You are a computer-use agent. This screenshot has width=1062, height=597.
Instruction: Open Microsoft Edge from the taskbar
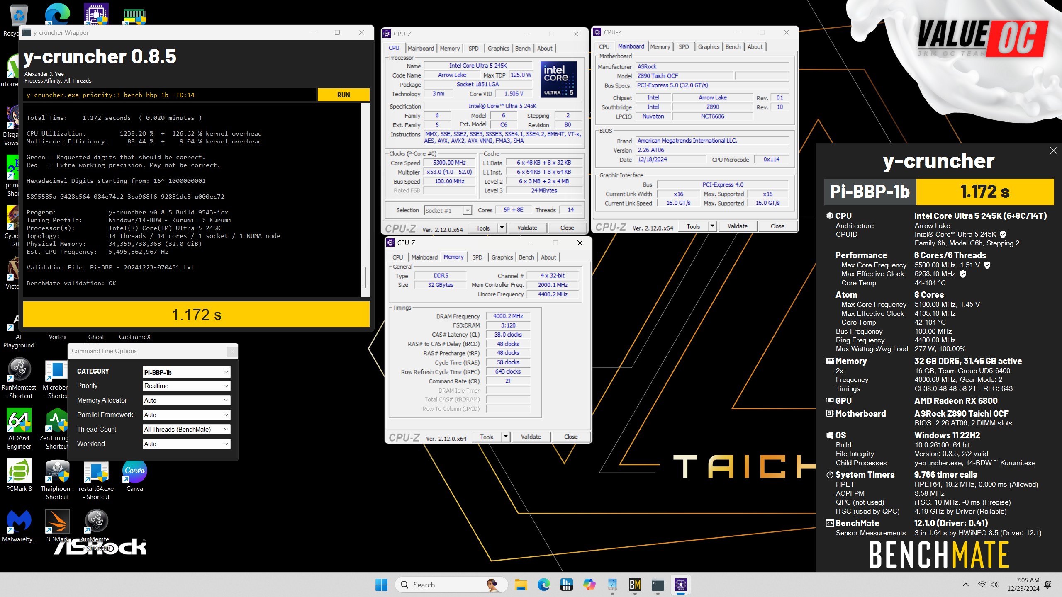(543, 585)
